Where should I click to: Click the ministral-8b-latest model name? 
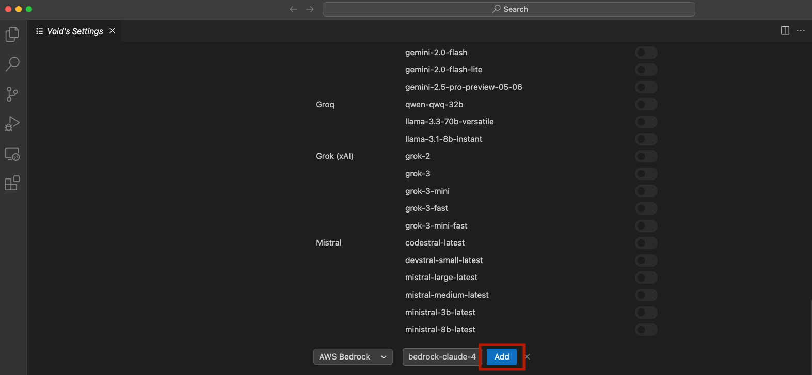click(x=440, y=330)
